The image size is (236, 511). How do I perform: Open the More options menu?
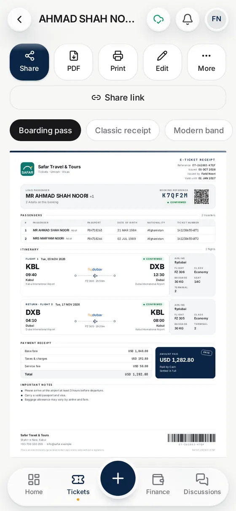pyautogui.click(x=206, y=62)
